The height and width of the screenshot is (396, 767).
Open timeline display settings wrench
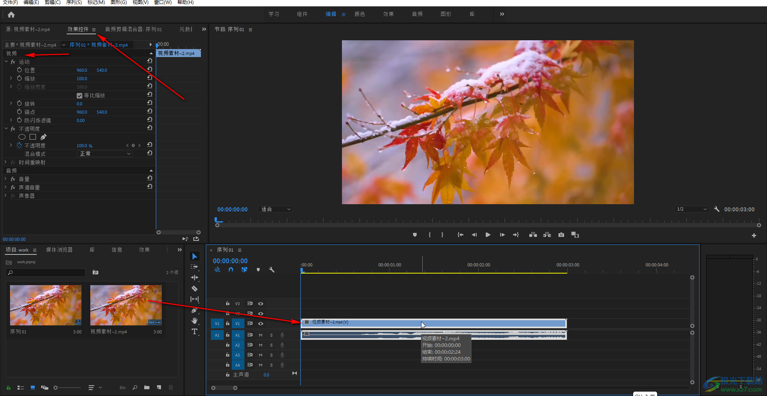tap(272, 270)
